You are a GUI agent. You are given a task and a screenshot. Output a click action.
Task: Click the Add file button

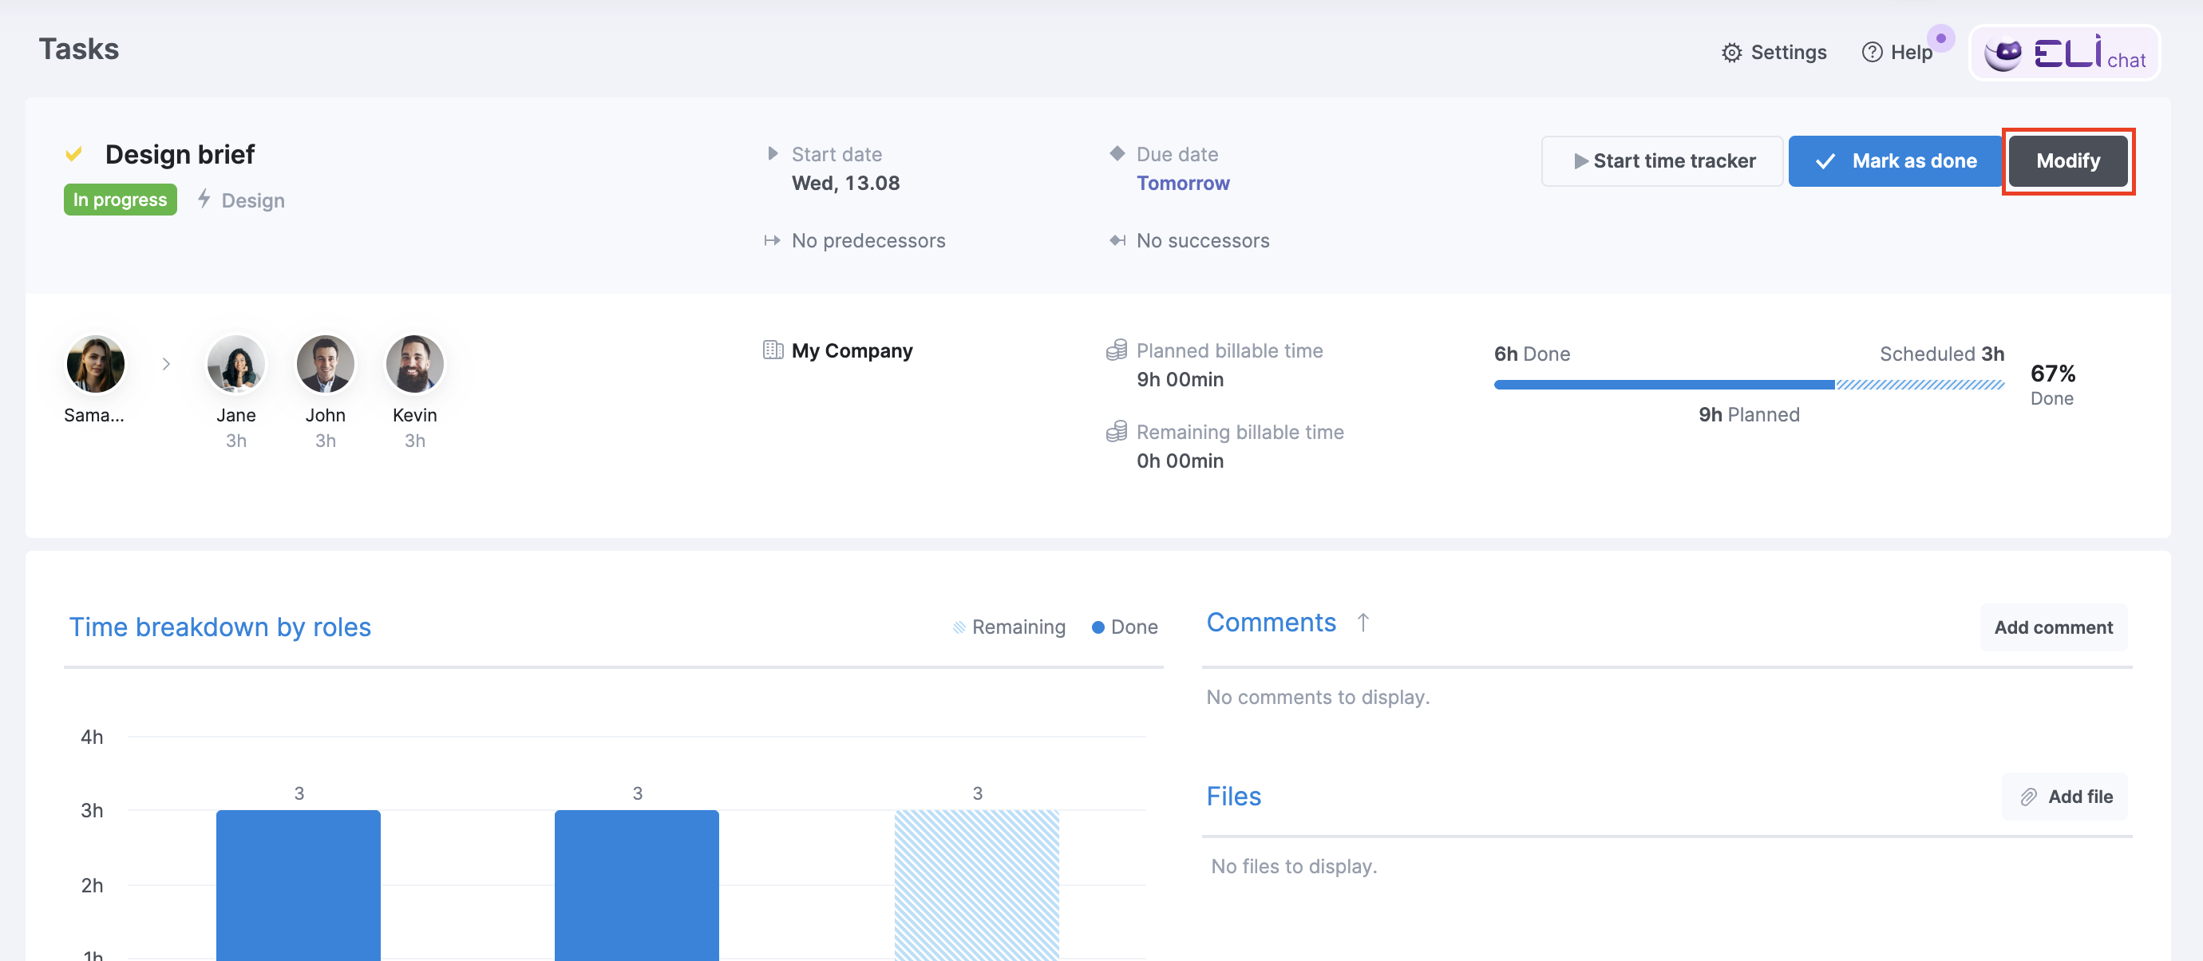coord(2064,797)
